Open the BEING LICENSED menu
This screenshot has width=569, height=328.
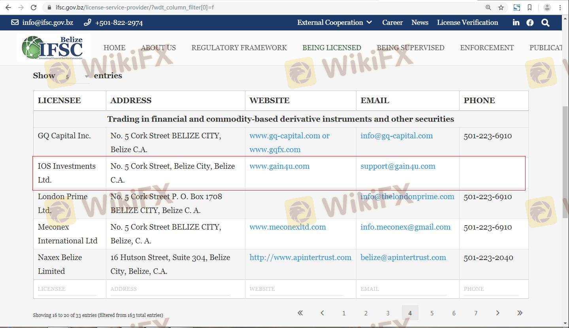[x=332, y=48]
